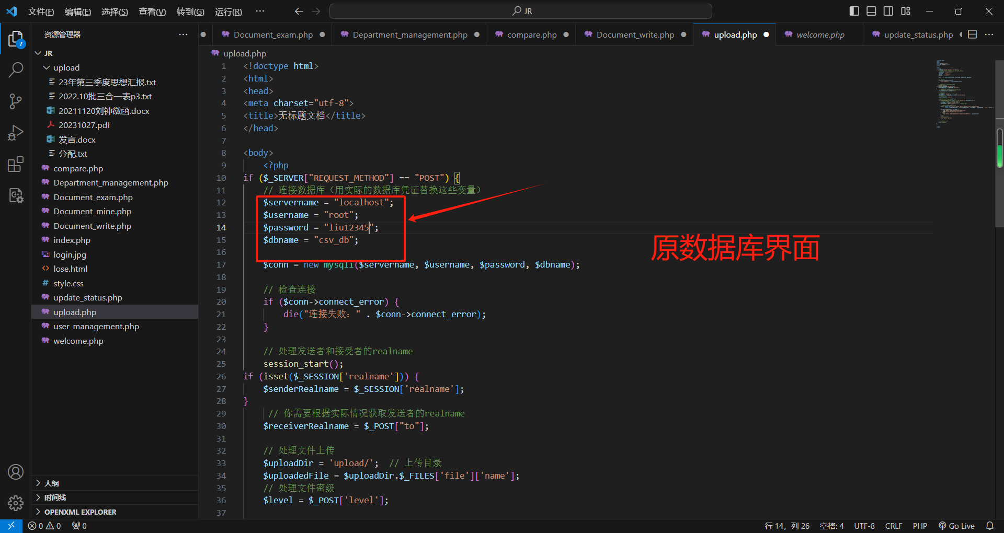Change end of line sequence CRLF

894,526
